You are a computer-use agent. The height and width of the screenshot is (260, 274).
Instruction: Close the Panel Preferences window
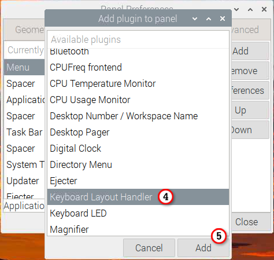point(264,9)
